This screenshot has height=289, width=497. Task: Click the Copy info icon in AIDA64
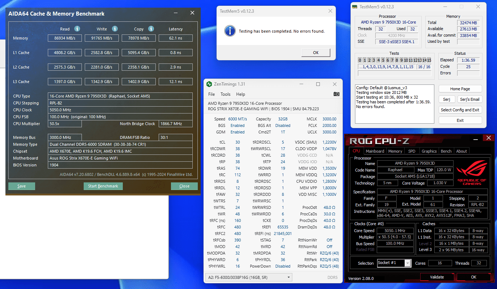151,29
